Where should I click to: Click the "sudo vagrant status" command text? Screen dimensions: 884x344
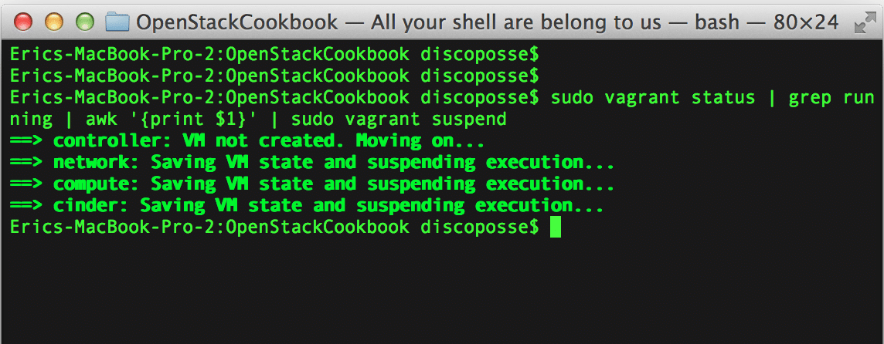[x=653, y=98]
